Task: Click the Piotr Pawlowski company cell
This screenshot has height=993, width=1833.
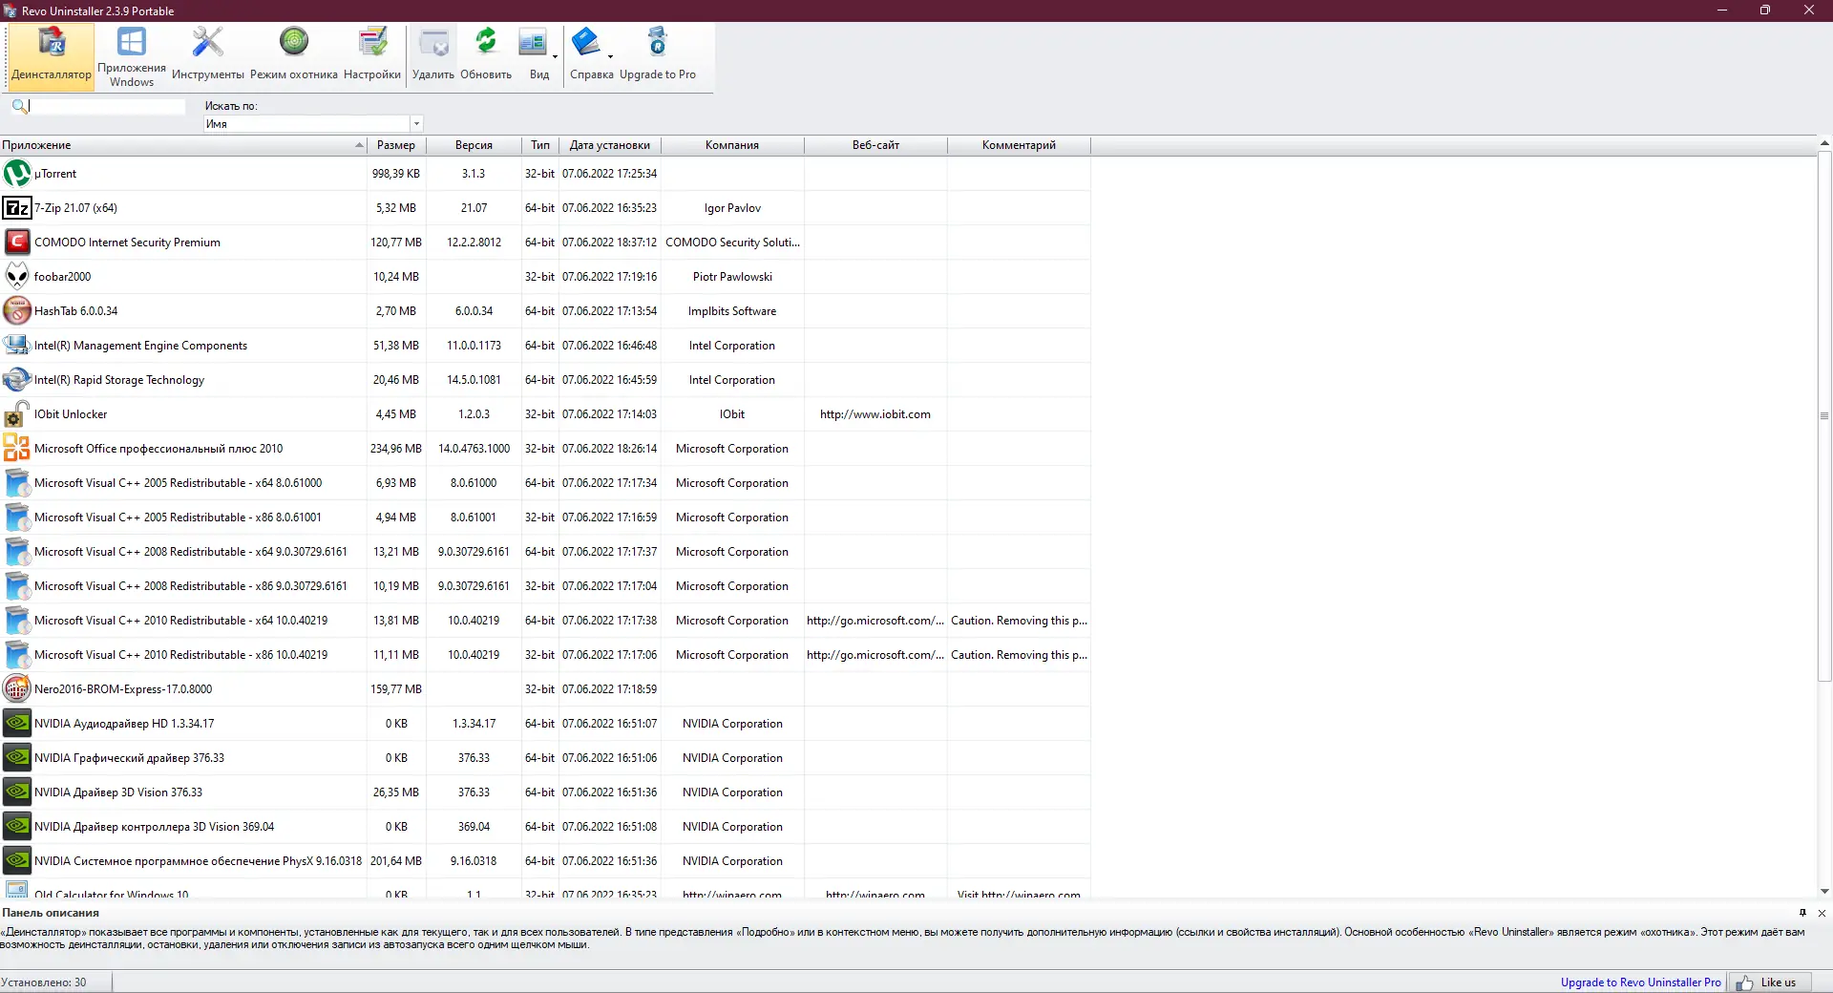Action: (x=732, y=277)
